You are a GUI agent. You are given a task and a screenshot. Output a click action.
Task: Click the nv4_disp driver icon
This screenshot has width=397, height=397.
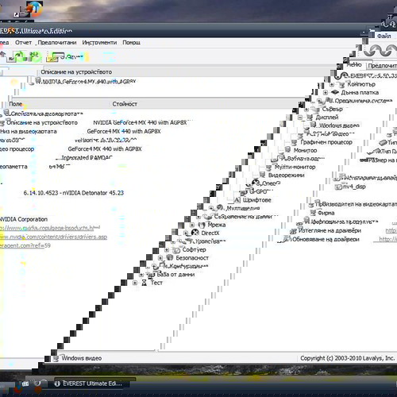[338, 187]
